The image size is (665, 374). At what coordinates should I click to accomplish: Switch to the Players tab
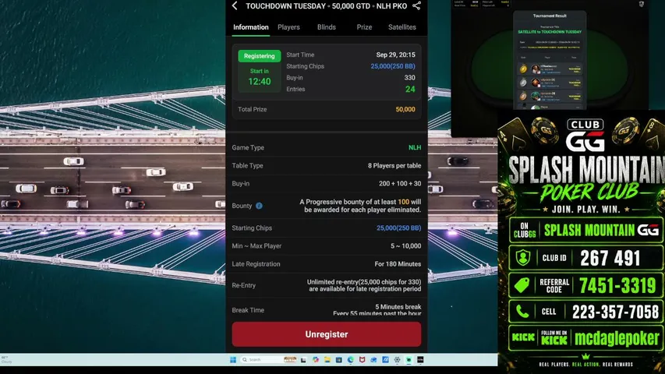[288, 27]
